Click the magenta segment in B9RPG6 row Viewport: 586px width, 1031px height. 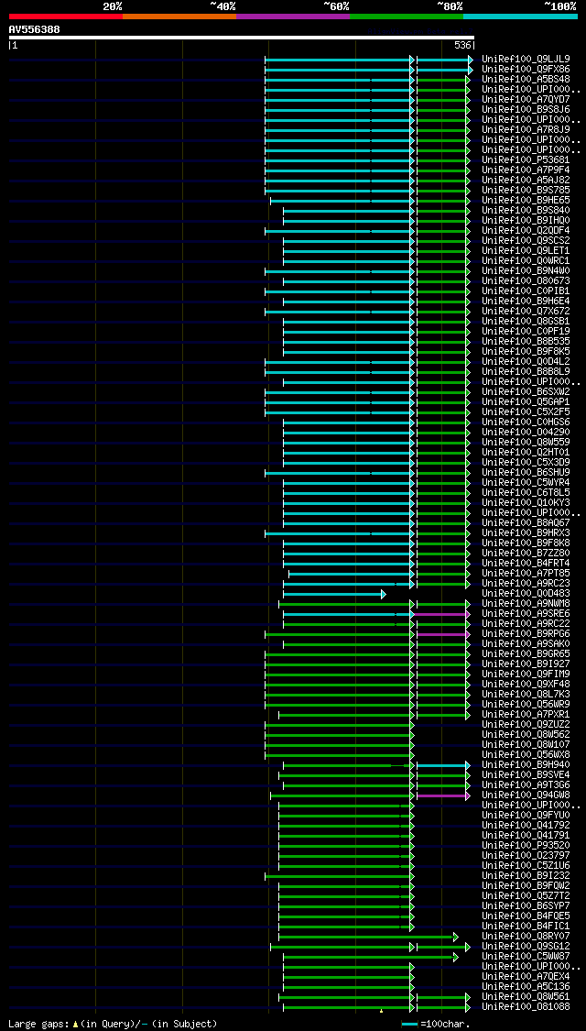[x=443, y=634]
